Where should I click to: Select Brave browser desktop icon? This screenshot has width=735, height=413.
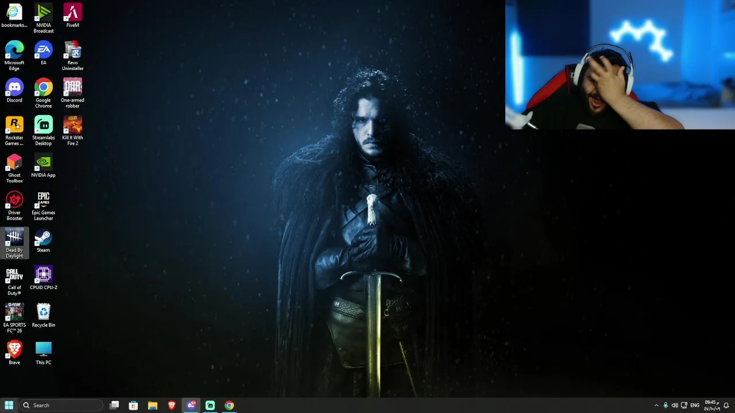(x=14, y=353)
